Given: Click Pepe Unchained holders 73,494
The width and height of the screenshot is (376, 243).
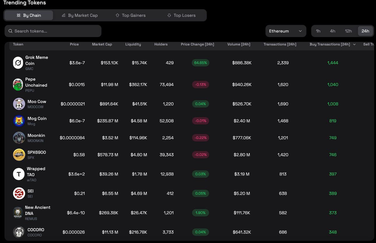Looking at the screenshot, I should coord(167,85).
